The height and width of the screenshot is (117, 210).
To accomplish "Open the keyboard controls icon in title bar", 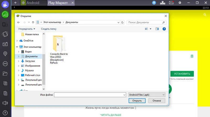I will point(162,3).
